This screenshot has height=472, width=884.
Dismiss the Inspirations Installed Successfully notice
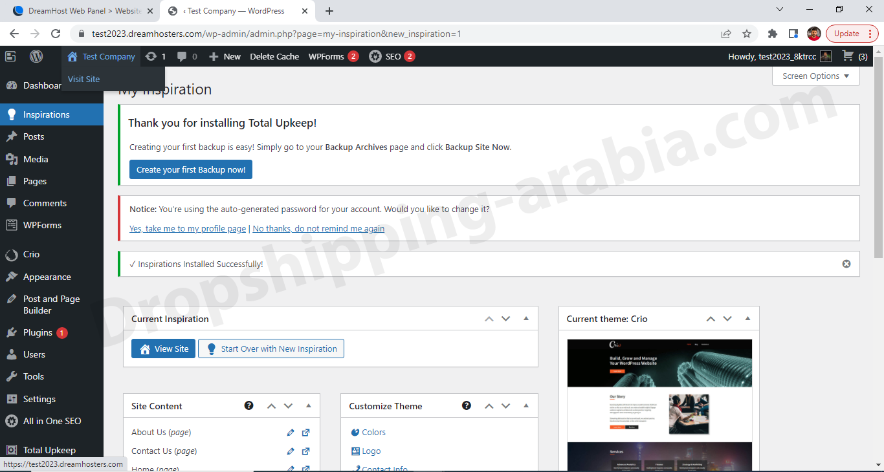tap(846, 264)
